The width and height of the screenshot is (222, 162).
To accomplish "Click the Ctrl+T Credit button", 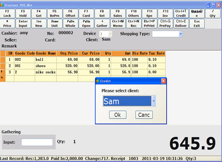I will pyautogui.click(x=181, y=13).
